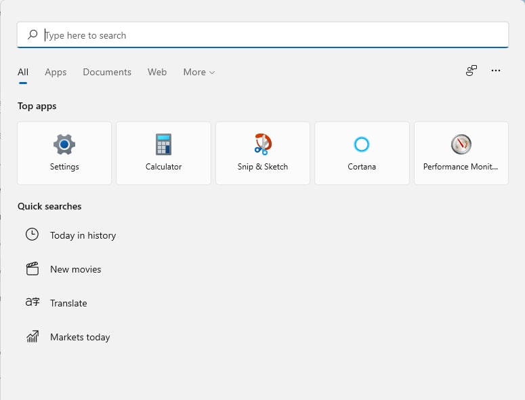The image size is (525, 400).
Task: Click the Snip & Sketch label
Action: 263,167
